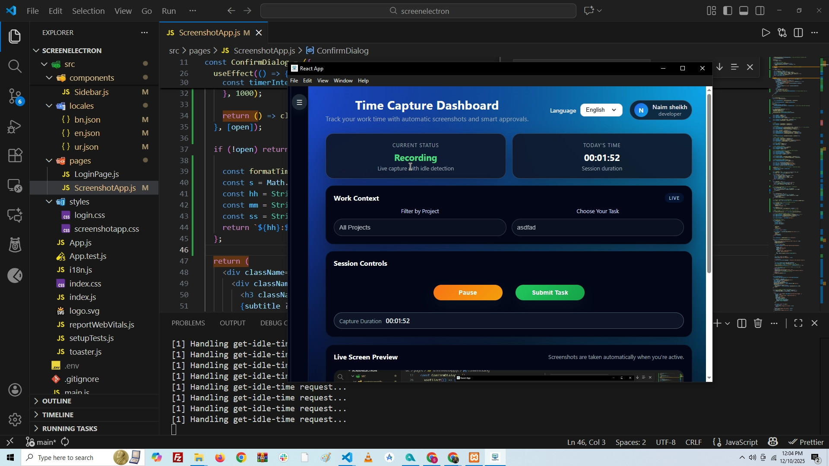Image resolution: width=829 pixels, height=466 pixels.
Task: Split the editor to the right
Action: [798, 33]
